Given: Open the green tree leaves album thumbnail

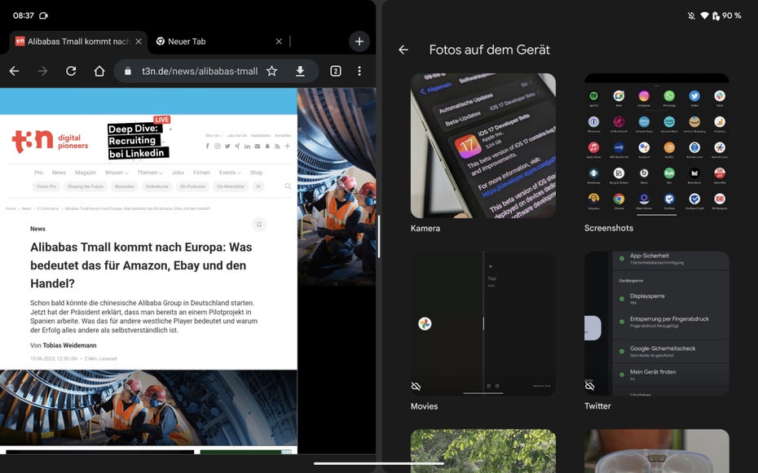Looking at the screenshot, I should click(x=483, y=451).
